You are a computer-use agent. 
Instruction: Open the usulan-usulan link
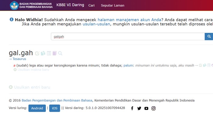pyautogui.click(x=96, y=24)
